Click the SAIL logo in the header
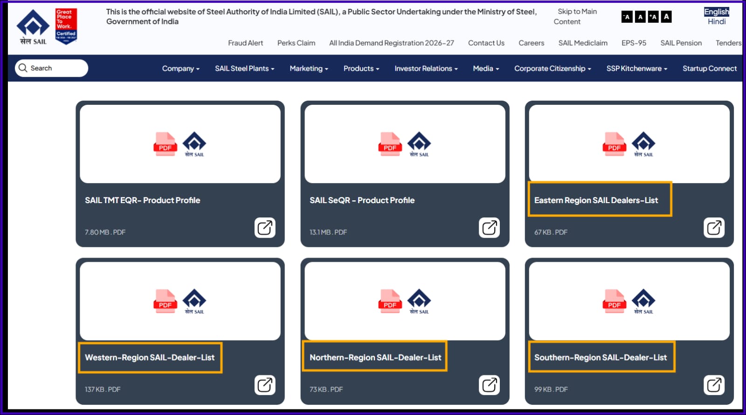The height and width of the screenshot is (415, 746). pyautogui.click(x=33, y=27)
